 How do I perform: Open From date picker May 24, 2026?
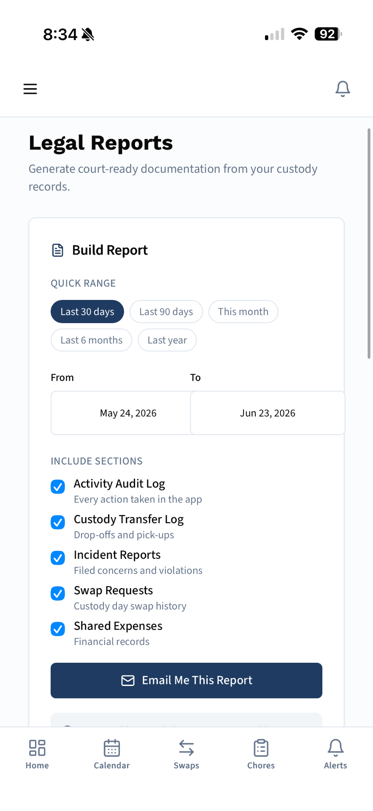[x=121, y=413]
